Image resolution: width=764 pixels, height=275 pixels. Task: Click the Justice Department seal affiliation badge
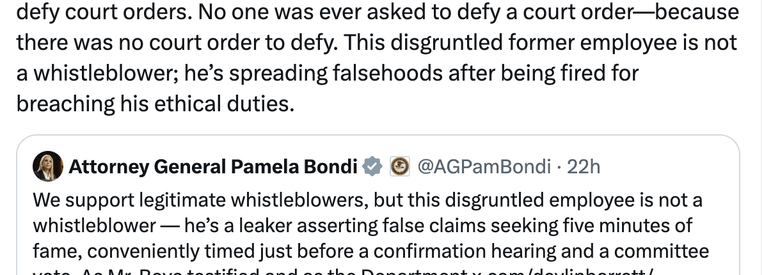[x=400, y=167]
